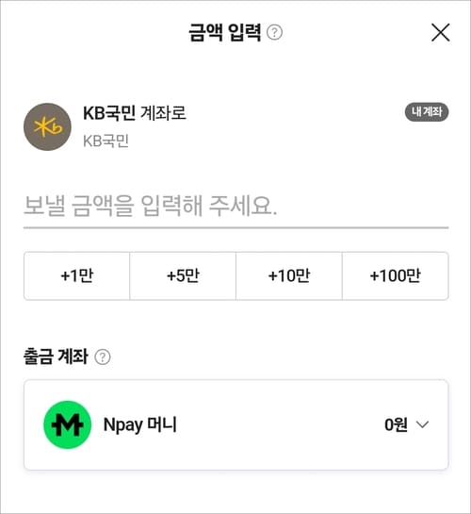Click the KB국민 bank logo
This screenshot has height=514, width=471.
47,127
